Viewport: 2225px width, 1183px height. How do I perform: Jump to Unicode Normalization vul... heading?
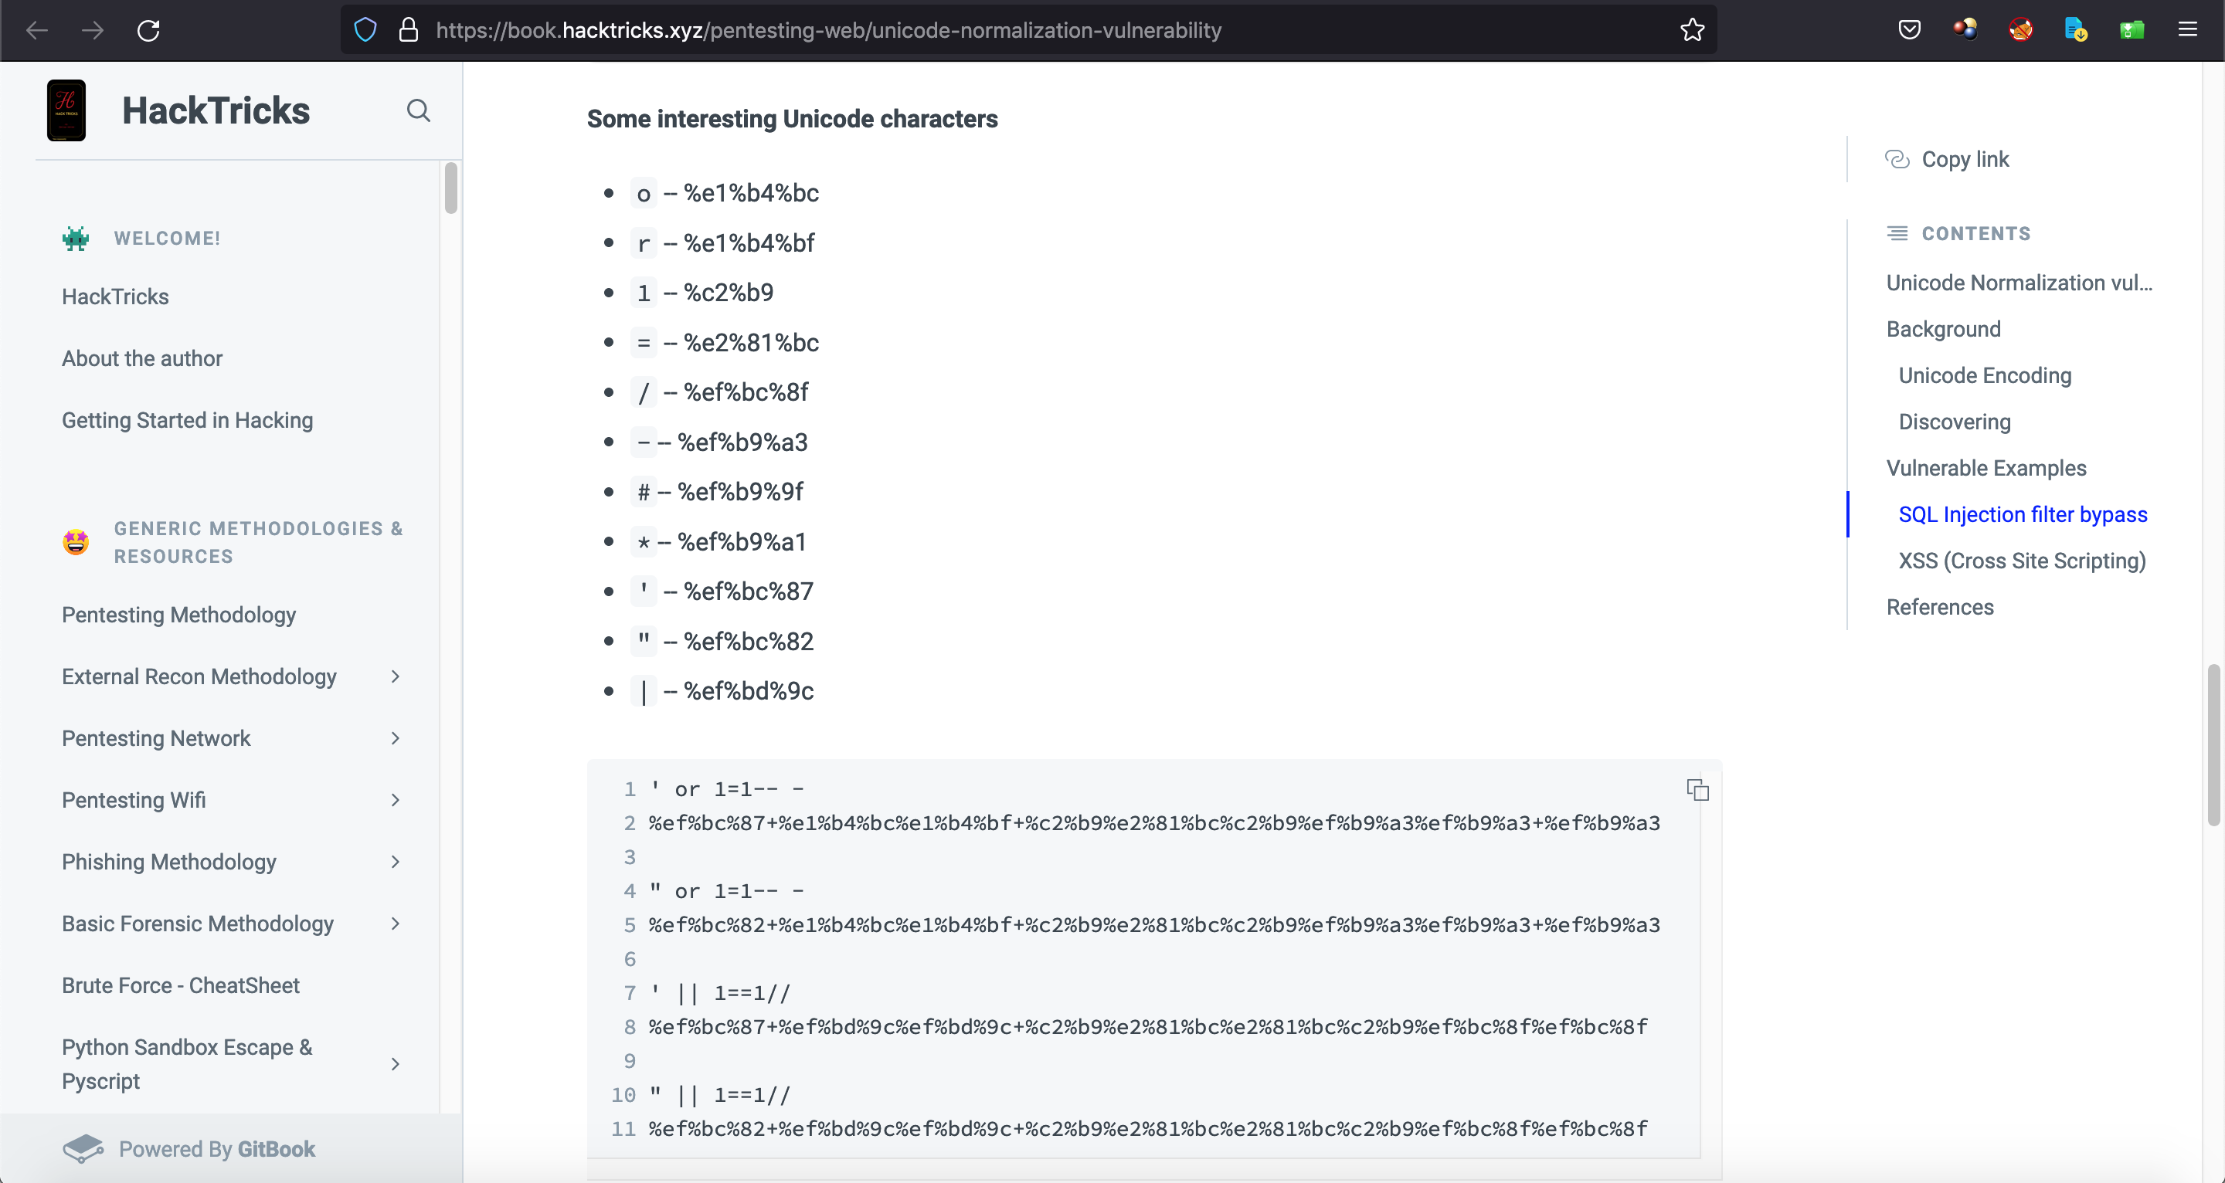[x=2019, y=283]
